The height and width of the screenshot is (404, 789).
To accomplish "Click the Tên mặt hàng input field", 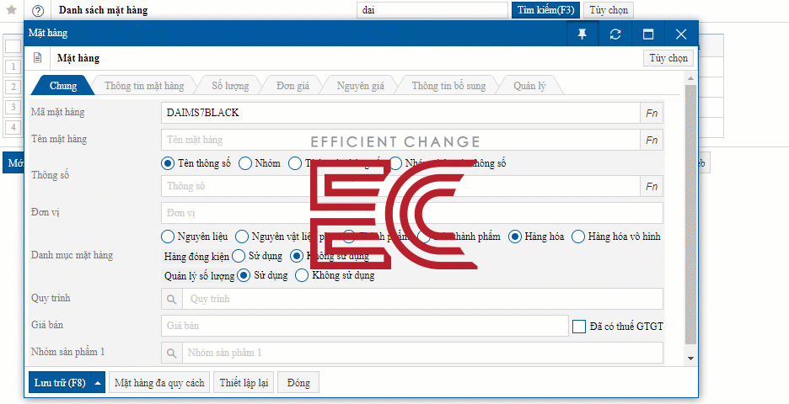I will 400,140.
